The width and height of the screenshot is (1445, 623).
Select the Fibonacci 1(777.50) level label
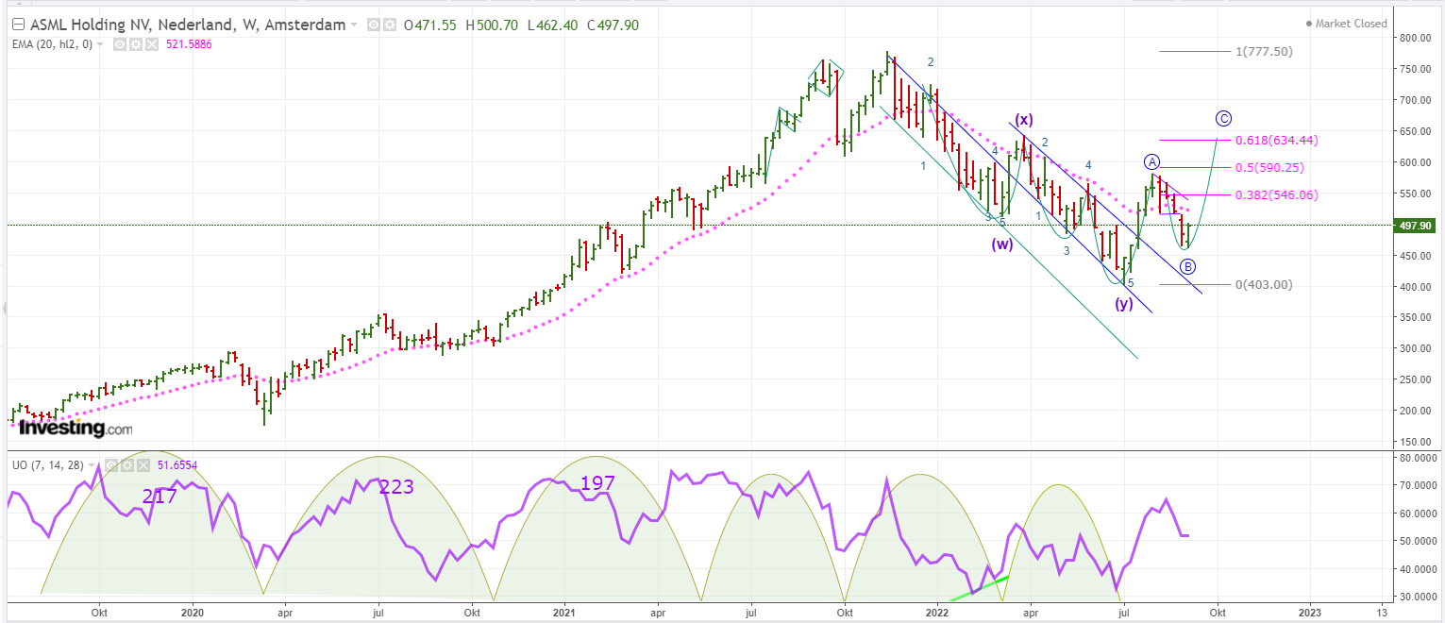[1263, 52]
